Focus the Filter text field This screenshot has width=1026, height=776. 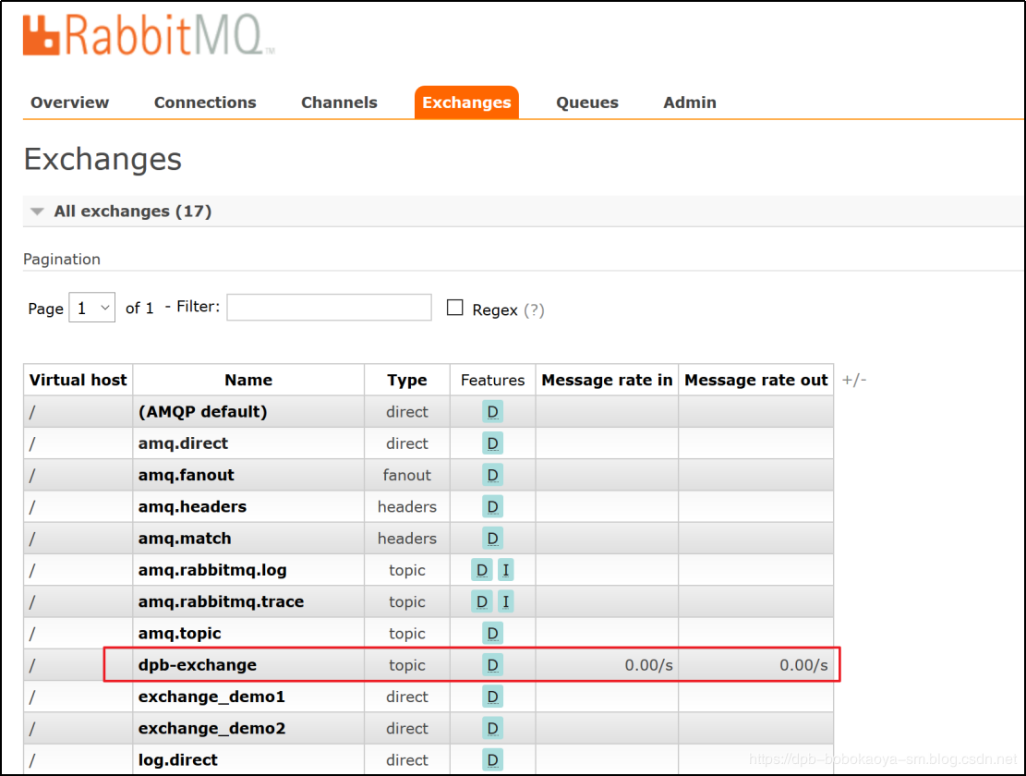[329, 308]
